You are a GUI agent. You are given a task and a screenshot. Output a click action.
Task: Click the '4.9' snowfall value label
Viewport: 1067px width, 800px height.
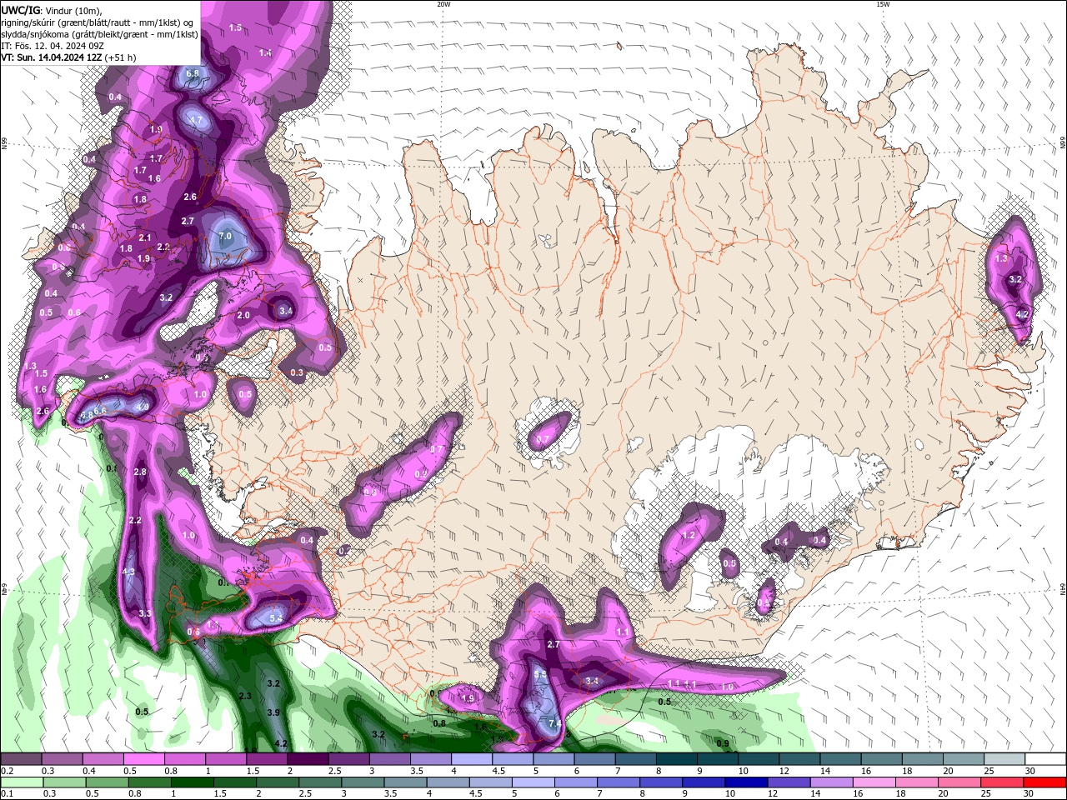[143, 407]
